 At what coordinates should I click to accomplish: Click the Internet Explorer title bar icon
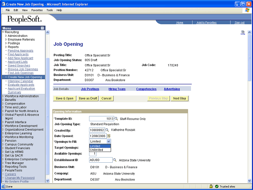[x=4, y=4]
